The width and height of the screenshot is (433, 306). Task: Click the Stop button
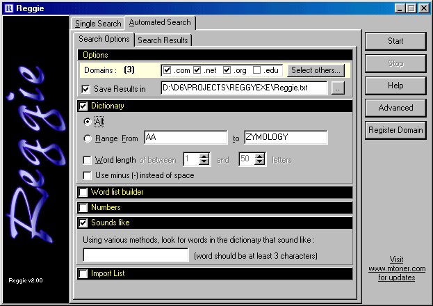click(395, 63)
